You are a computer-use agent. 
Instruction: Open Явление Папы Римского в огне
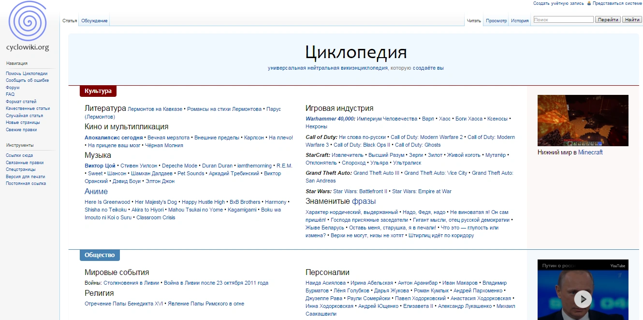(x=206, y=304)
